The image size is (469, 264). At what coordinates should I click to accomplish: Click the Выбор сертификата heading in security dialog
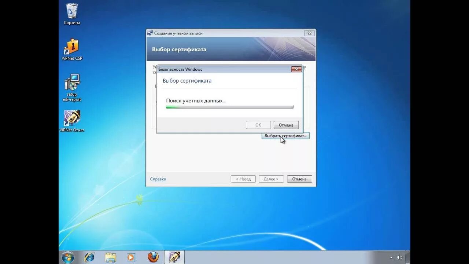187,81
